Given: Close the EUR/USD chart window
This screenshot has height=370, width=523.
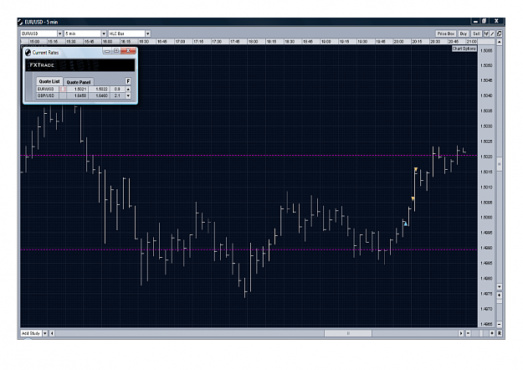Looking at the screenshot, I should tap(496, 21).
